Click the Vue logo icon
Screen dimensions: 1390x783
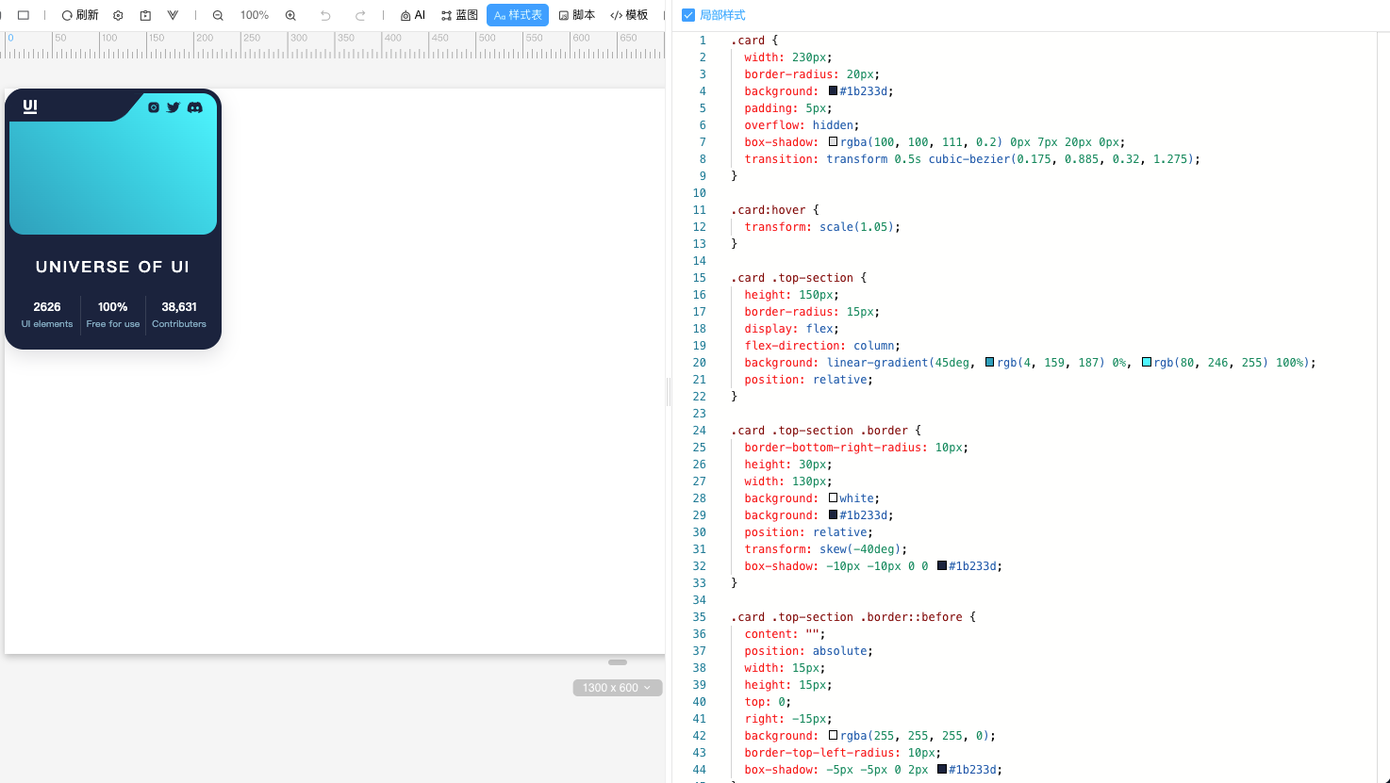pyautogui.click(x=173, y=15)
